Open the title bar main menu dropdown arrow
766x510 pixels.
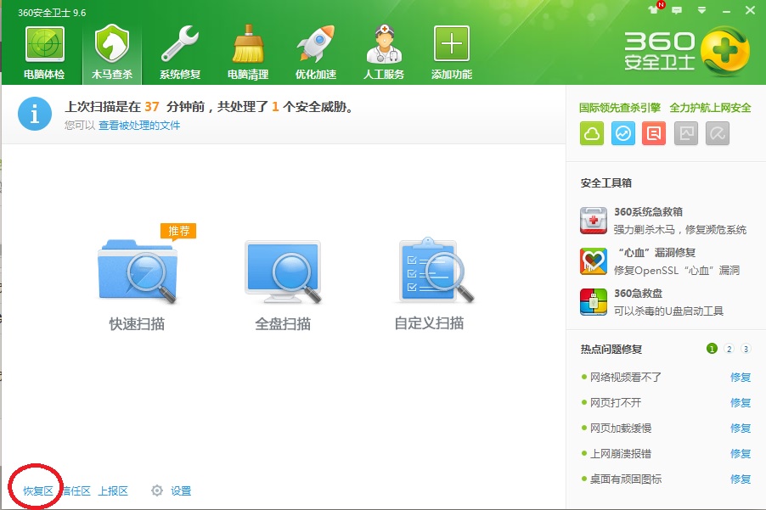pos(701,10)
